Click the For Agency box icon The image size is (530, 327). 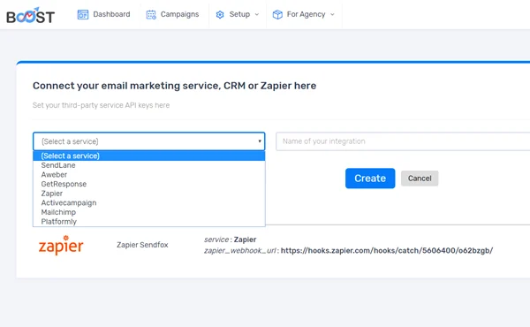click(x=277, y=14)
